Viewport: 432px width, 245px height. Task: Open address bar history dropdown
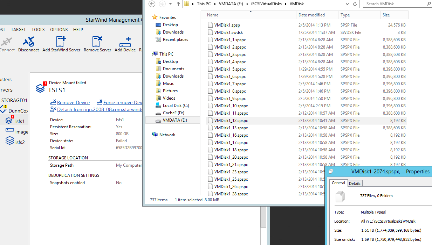[347, 4]
